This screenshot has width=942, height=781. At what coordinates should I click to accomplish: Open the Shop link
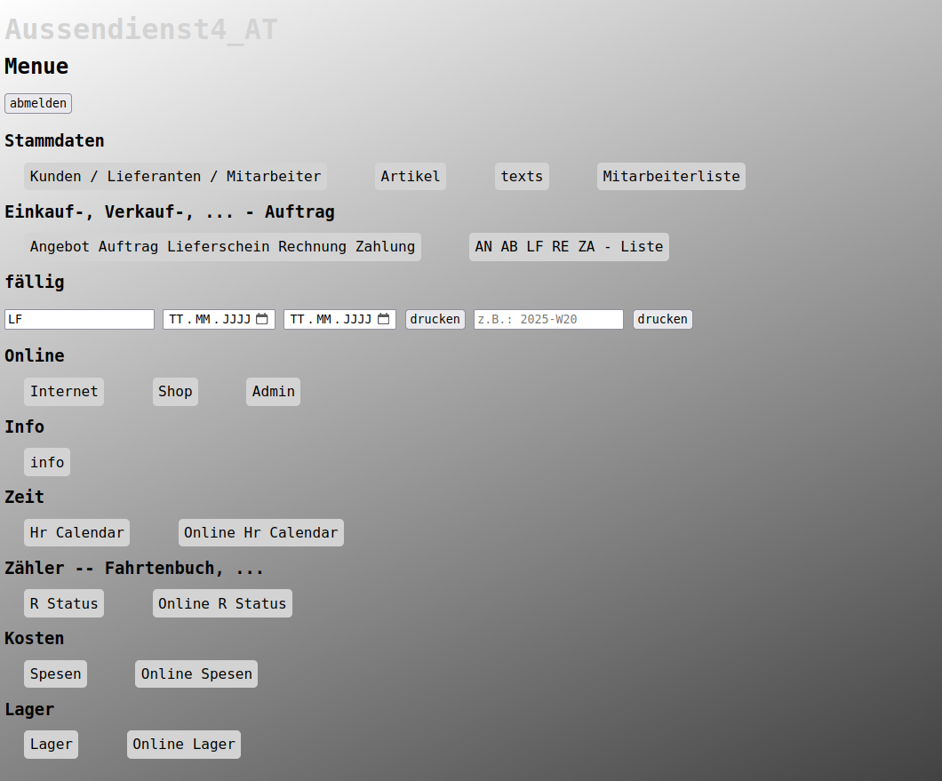tap(175, 392)
